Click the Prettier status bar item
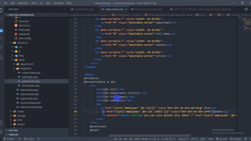The height and width of the screenshot is (141, 251). [235, 139]
